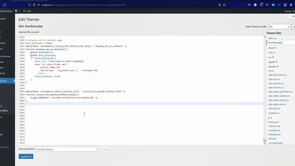Open README.md theme file
This screenshot has width=295, height=166.
(x=274, y=134)
